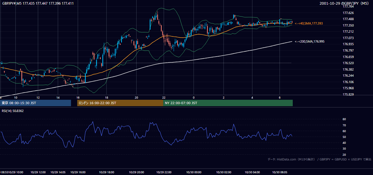This screenshot has width=373, height=175.
Task: Click the 2001-10-29 GBP/JPY (M5) chart title
Action: (344, 3)
